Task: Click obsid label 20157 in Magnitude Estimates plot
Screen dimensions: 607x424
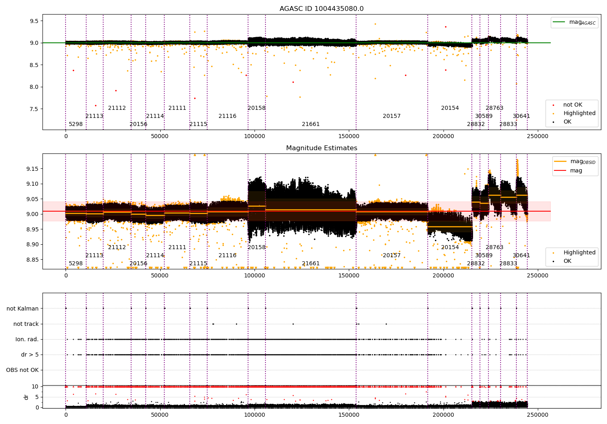Action: (392, 256)
